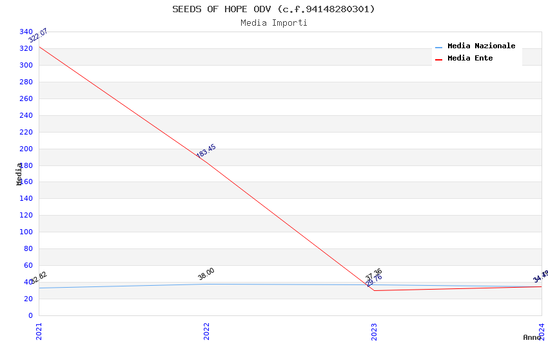
Task: Click the 260 y-axis tick label
Action: (26, 98)
